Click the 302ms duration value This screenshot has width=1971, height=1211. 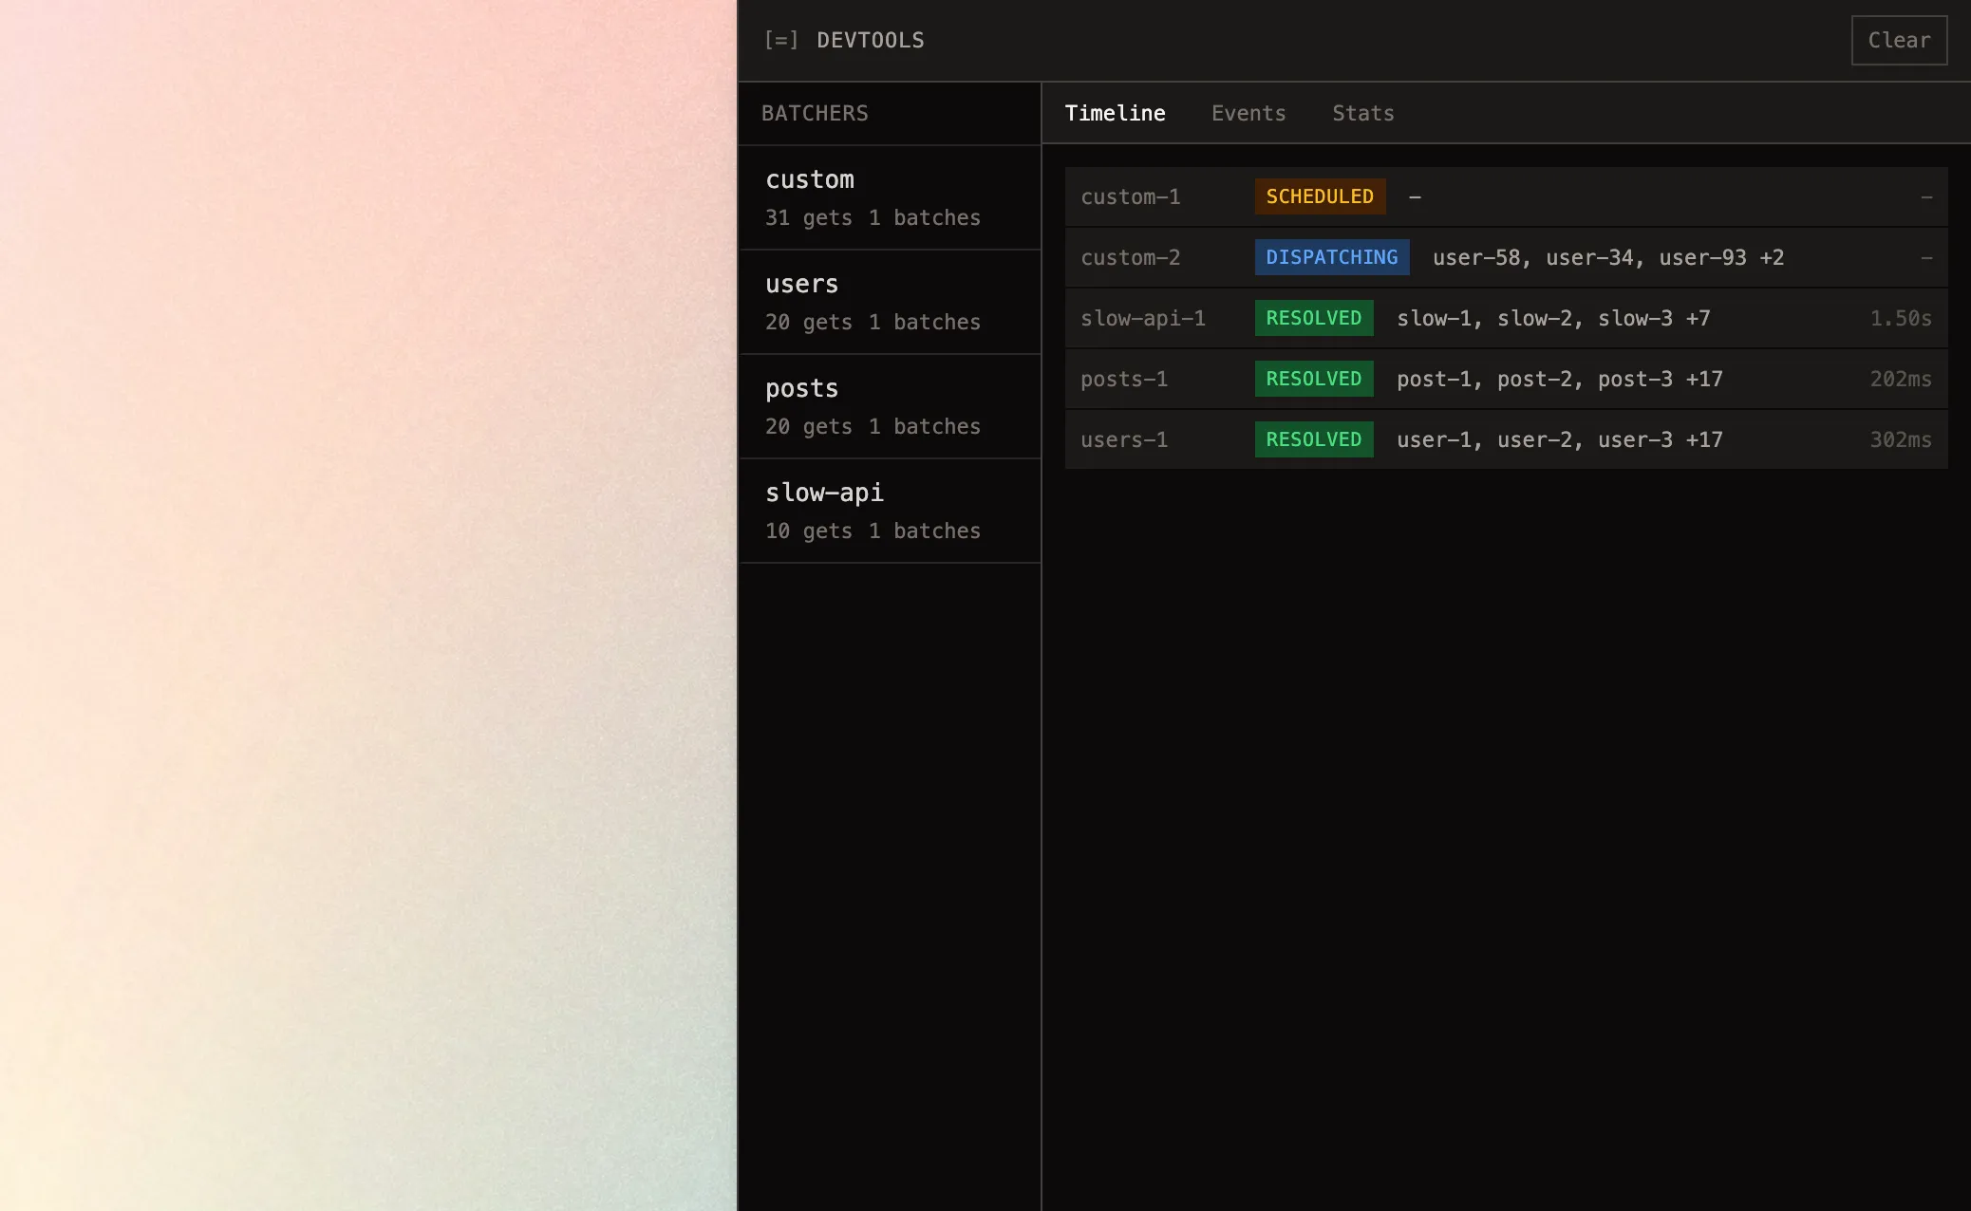pos(1901,439)
